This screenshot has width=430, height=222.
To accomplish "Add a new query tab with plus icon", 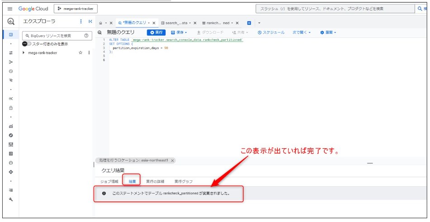I will click(249, 23).
